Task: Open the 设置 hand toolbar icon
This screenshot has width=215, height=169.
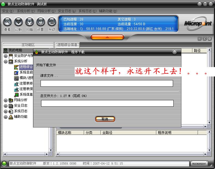Action: pos(41,22)
